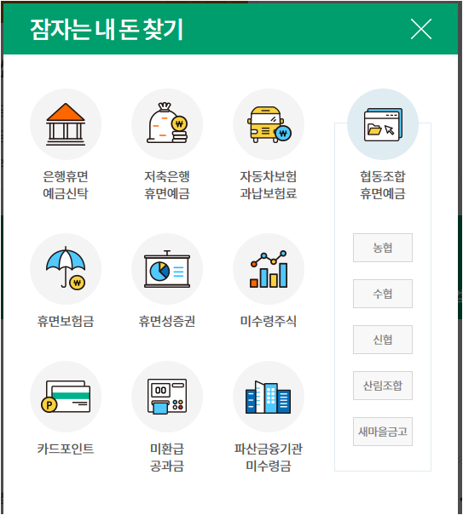Close the 잠자는 내 돈 찾기 popup
The width and height of the screenshot is (463, 515).
(x=421, y=29)
